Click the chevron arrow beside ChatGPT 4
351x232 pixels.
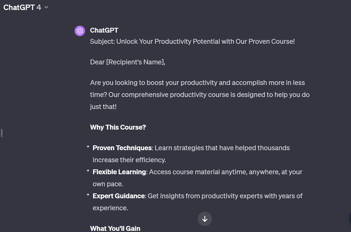click(46, 7)
